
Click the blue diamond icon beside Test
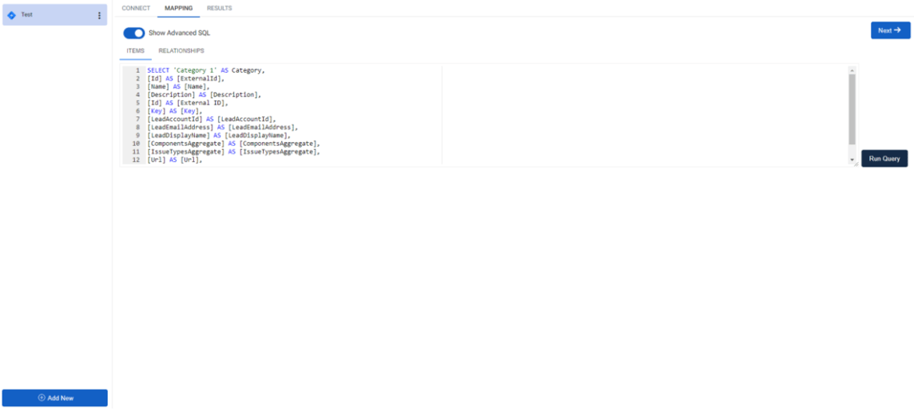(11, 15)
